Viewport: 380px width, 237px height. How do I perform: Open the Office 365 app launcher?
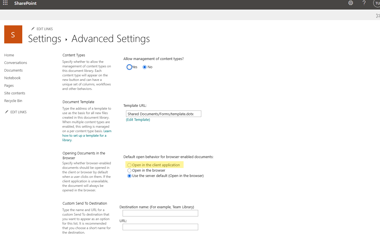pyautogui.click(x=5, y=3)
